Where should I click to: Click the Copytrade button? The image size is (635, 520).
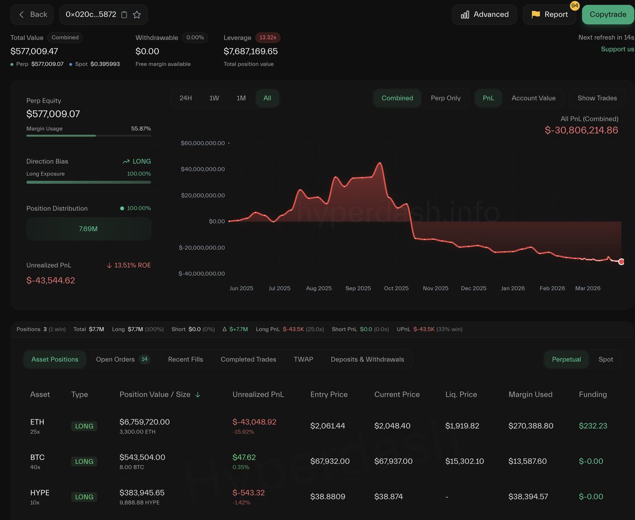pos(607,15)
